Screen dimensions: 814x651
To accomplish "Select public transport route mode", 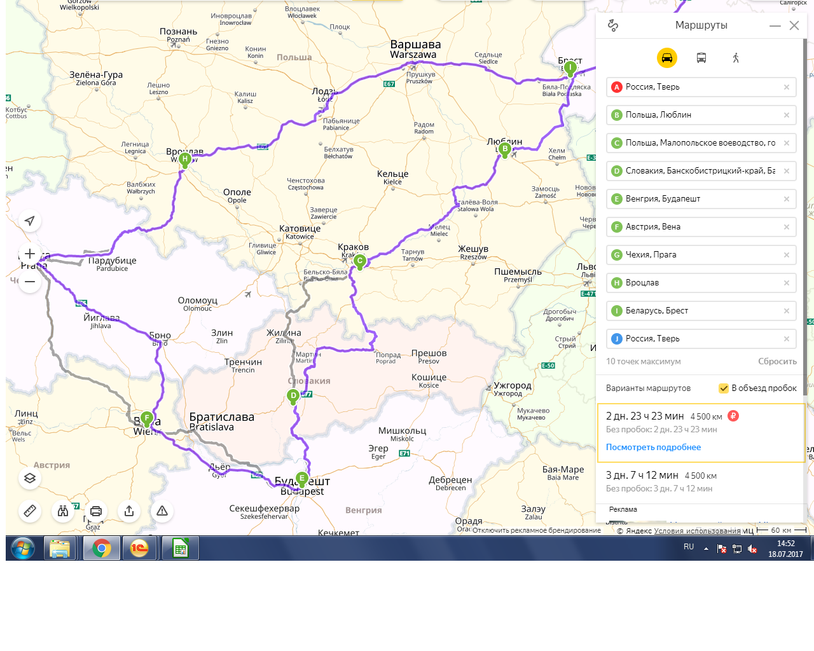I will 701,58.
